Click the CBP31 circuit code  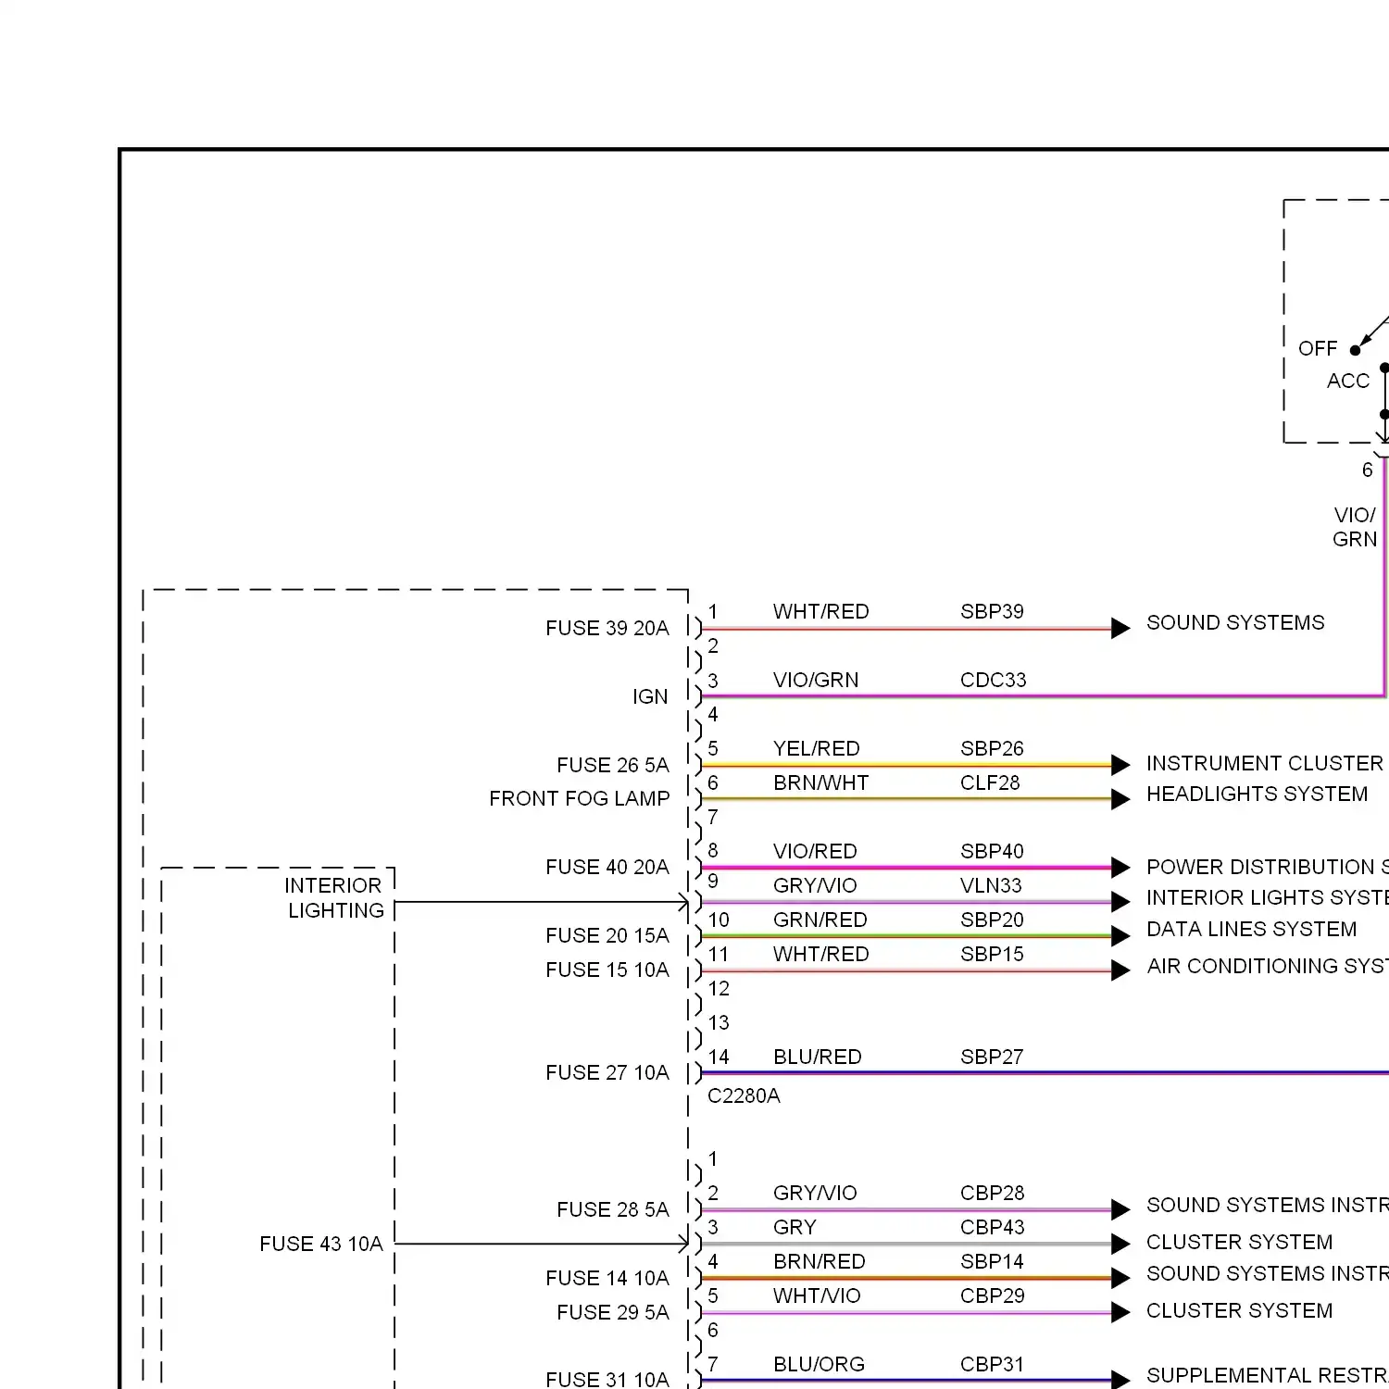point(992,1364)
